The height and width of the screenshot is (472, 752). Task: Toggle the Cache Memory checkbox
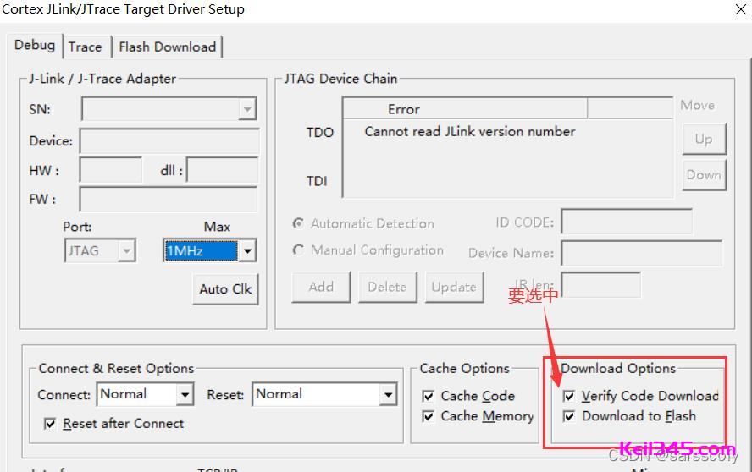(x=429, y=416)
